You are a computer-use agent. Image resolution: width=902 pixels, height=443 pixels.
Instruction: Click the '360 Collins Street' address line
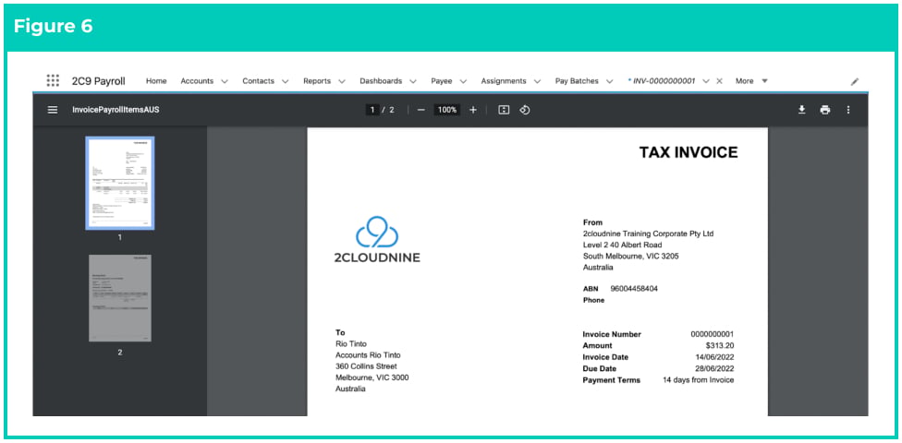366,366
